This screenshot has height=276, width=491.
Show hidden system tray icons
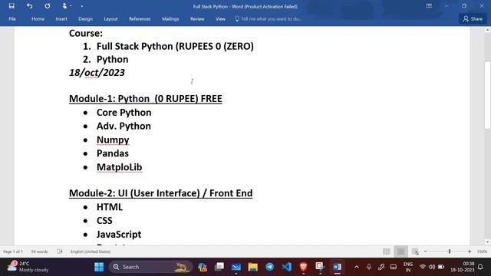(357, 267)
